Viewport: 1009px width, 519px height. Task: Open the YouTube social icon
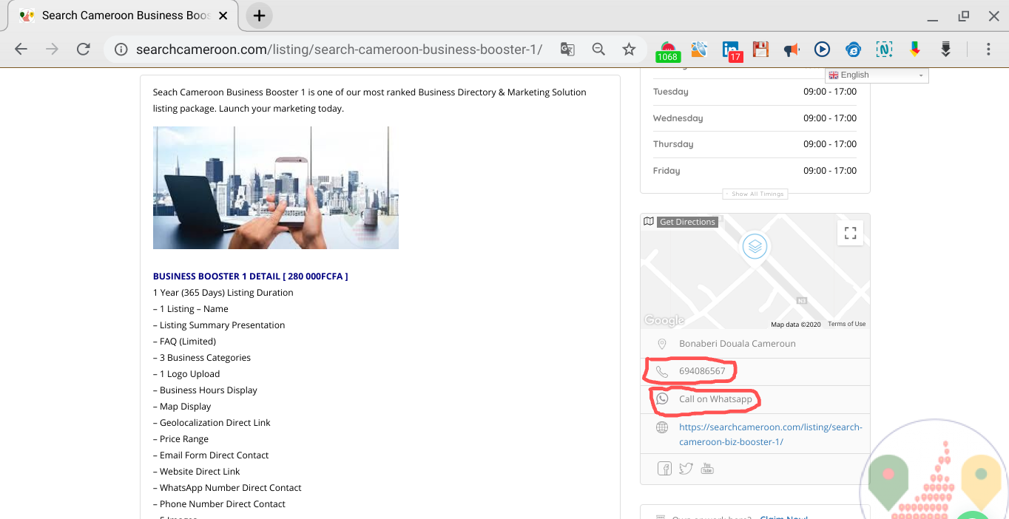coord(707,469)
